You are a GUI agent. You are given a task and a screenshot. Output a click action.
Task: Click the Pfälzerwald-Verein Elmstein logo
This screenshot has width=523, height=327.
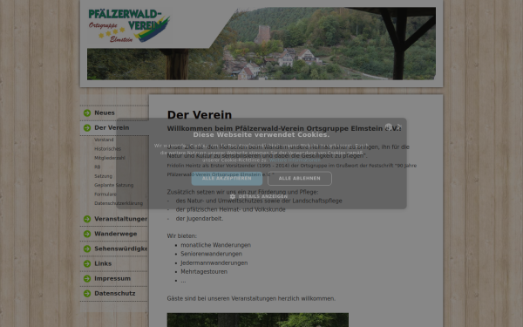(x=129, y=26)
